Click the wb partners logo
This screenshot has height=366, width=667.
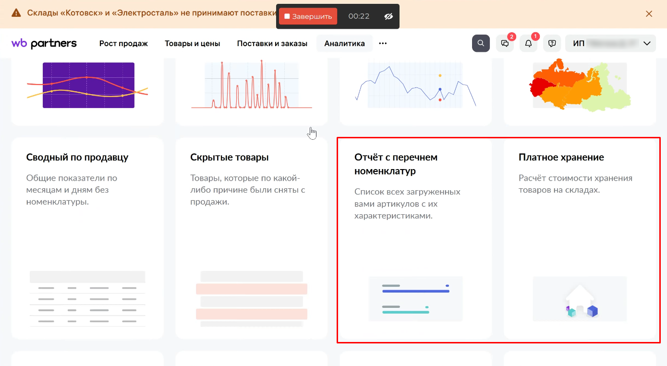44,43
